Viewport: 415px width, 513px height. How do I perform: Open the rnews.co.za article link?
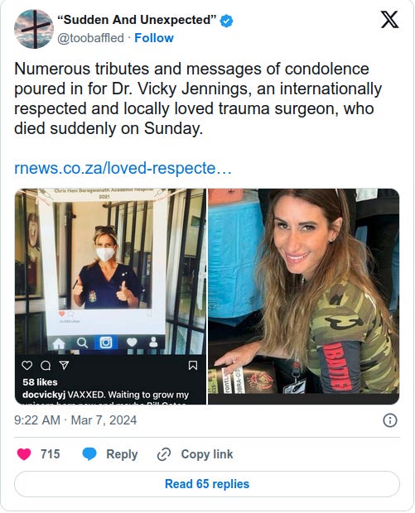123,168
